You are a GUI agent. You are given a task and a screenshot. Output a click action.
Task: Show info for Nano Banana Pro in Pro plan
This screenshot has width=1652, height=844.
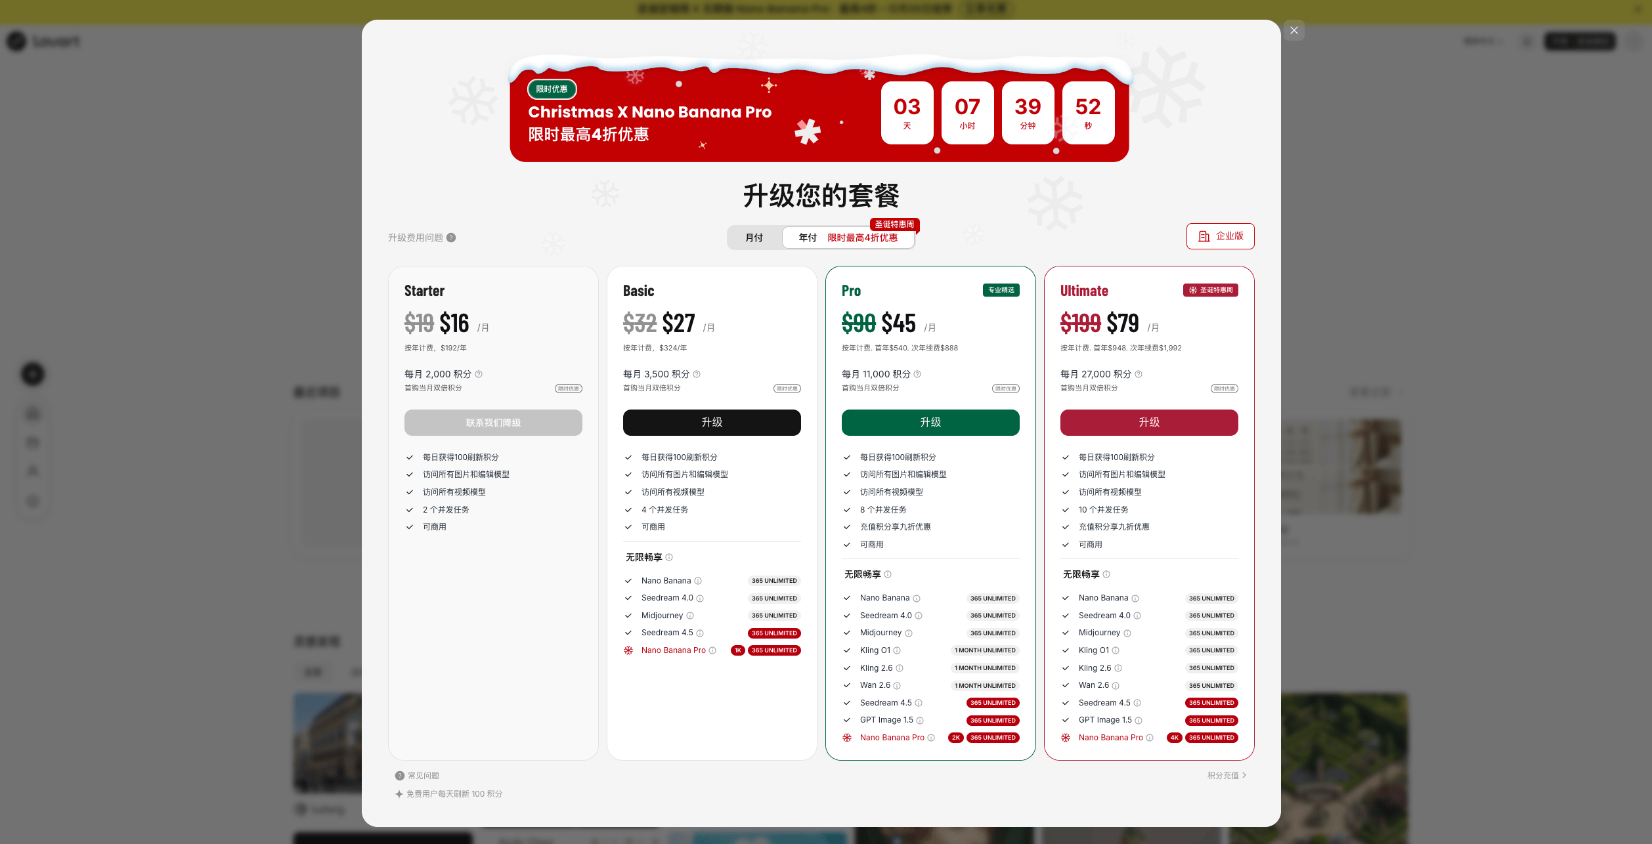point(931,738)
